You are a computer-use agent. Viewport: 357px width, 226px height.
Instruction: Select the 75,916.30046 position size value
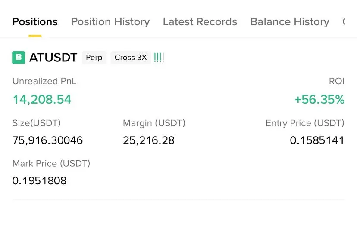pyautogui.click(x=47, y=140)
